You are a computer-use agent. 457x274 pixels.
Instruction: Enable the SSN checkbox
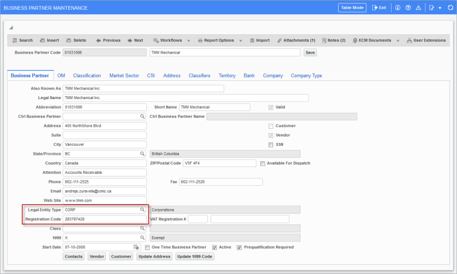click(x=271, y=145)
